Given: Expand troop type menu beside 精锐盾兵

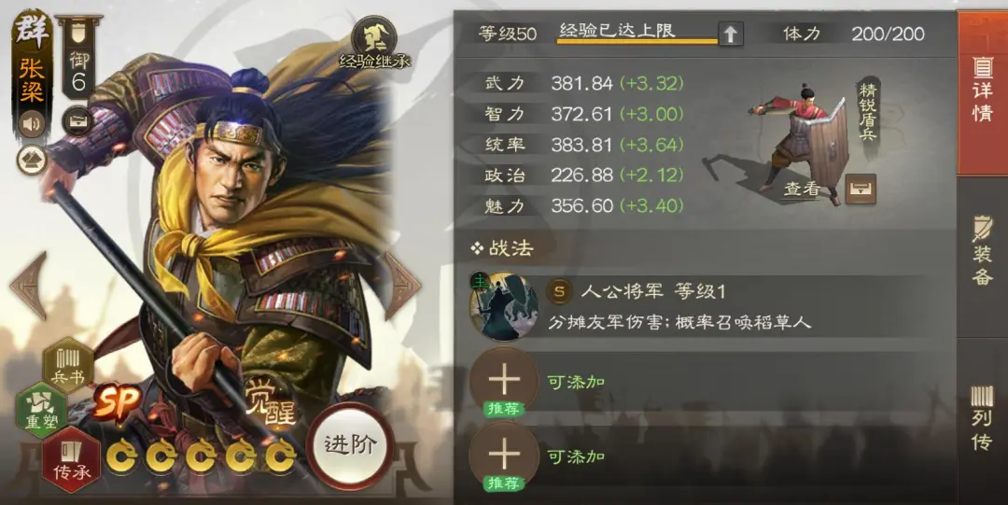Looking at the screenshot, I should click(861, 189).
